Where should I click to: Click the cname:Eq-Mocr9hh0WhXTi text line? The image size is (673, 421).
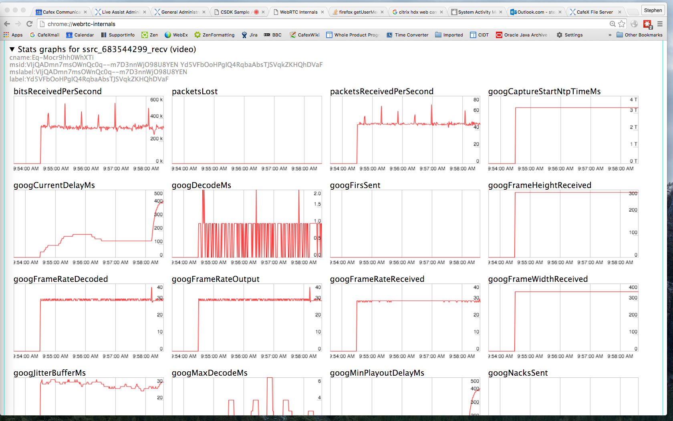click(52, 57)
